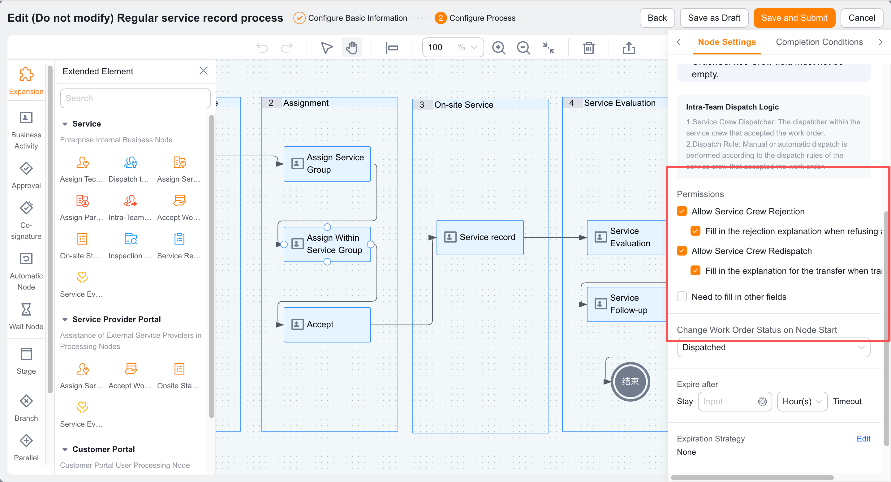Select the Stage sidebar element

pos(26,361)
